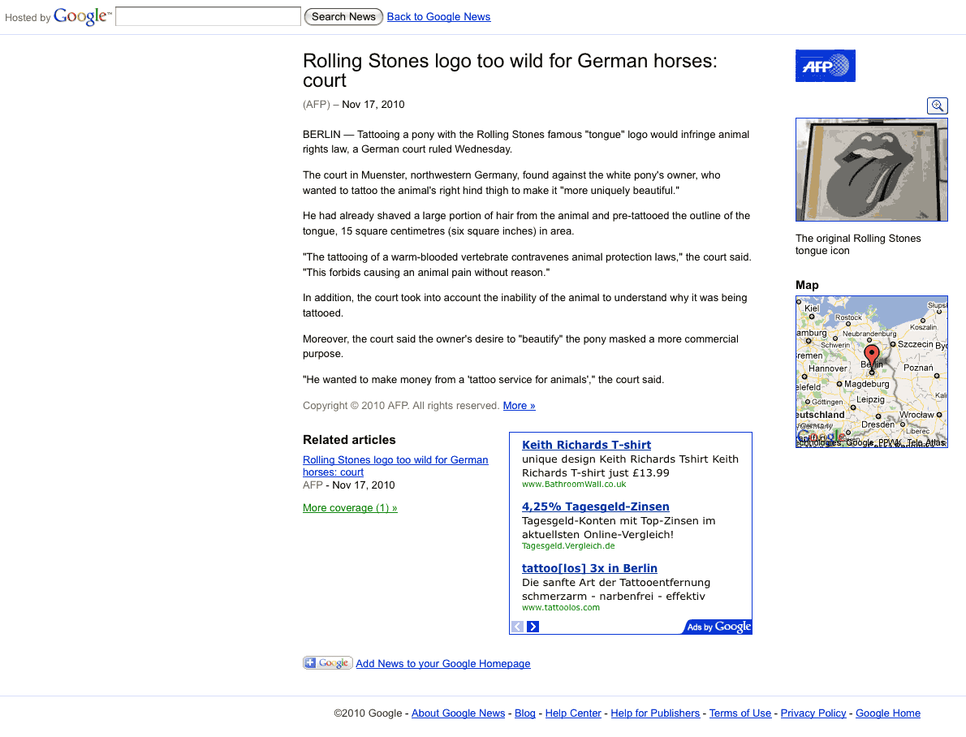This screenshot has width=966, height=737.
Task: Open Keith Richards T-shirt ad
Action: (586, 445)
